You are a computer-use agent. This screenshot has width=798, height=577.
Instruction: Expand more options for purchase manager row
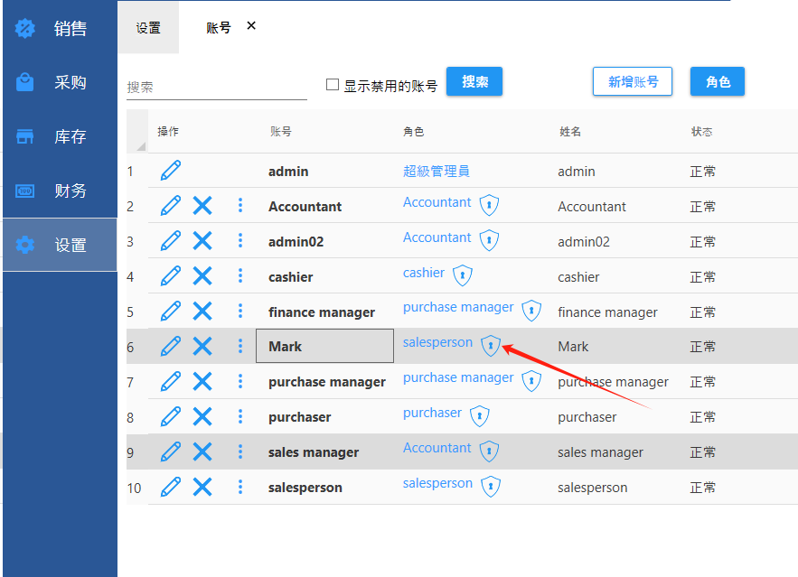(x=240, y=381)
